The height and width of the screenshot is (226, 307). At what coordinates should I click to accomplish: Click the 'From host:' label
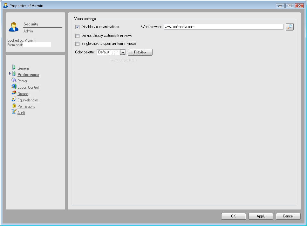pos(15,45)
